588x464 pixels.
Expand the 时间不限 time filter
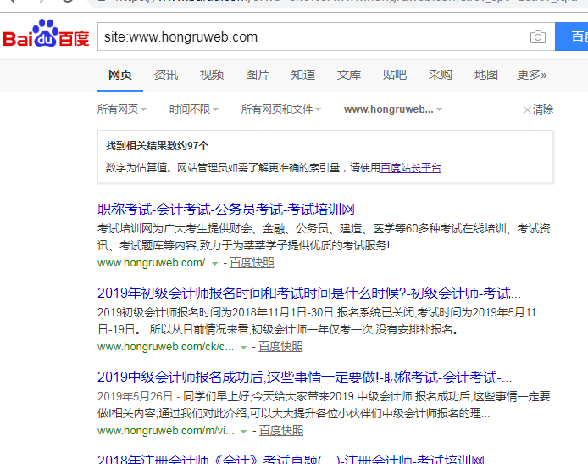194,109
